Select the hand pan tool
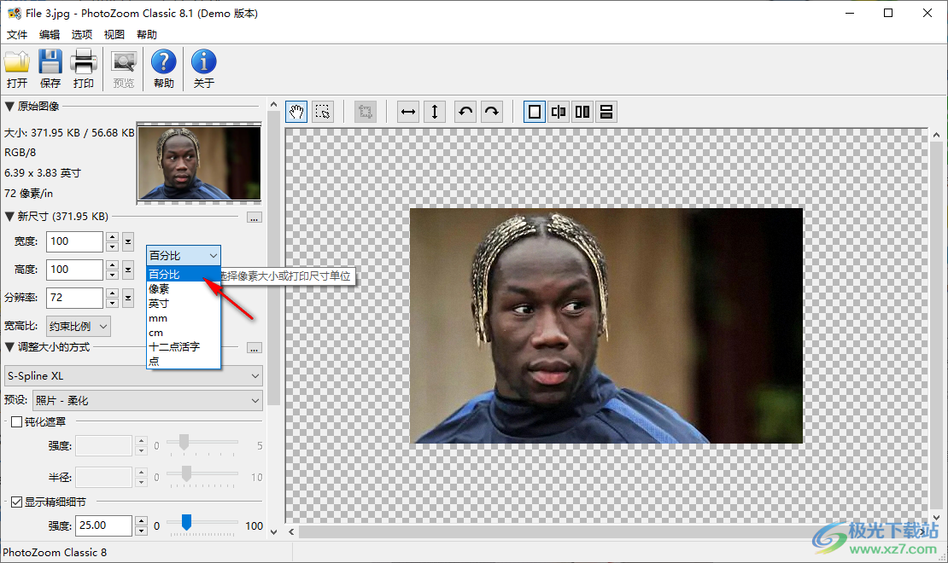 pos(296,112)
